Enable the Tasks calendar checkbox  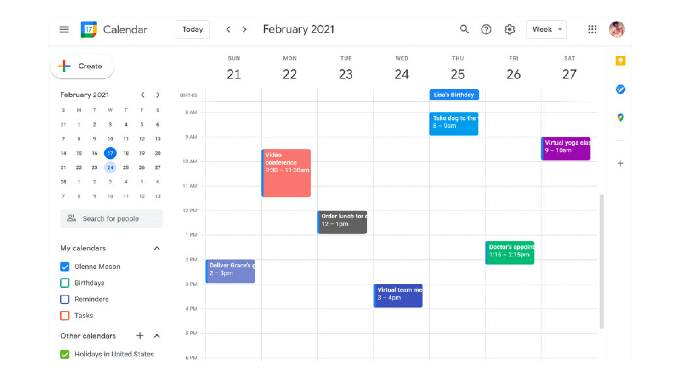click(65, 316)
